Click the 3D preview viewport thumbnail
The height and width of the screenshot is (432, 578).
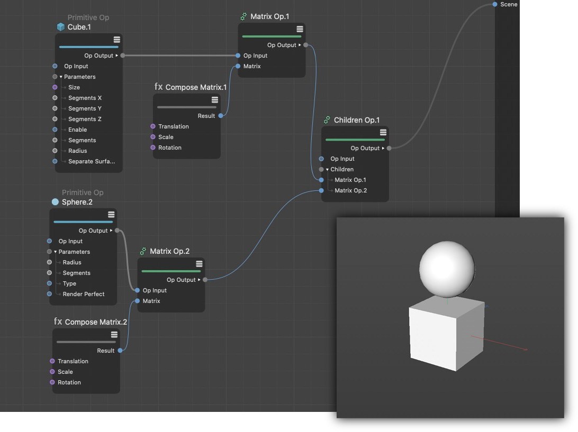pos(450,317)
